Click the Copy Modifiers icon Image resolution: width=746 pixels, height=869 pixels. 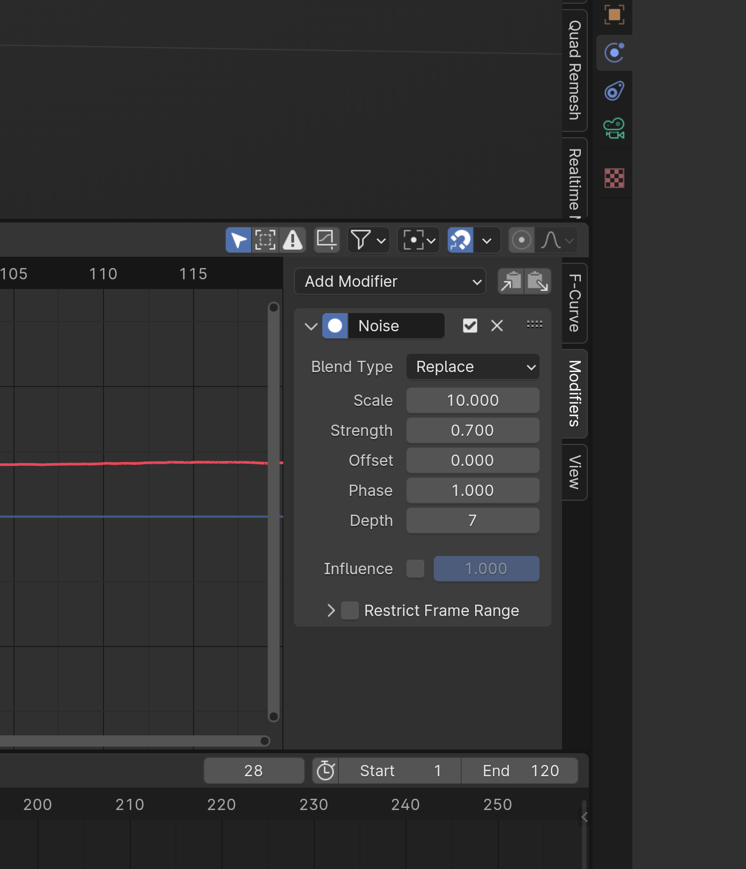(x=511, y=281)
